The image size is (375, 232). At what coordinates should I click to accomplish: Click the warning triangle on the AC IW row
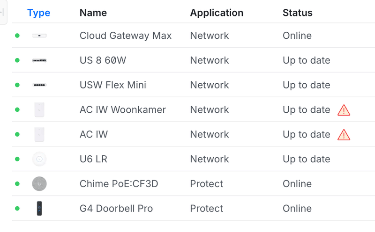click(344, 135)
